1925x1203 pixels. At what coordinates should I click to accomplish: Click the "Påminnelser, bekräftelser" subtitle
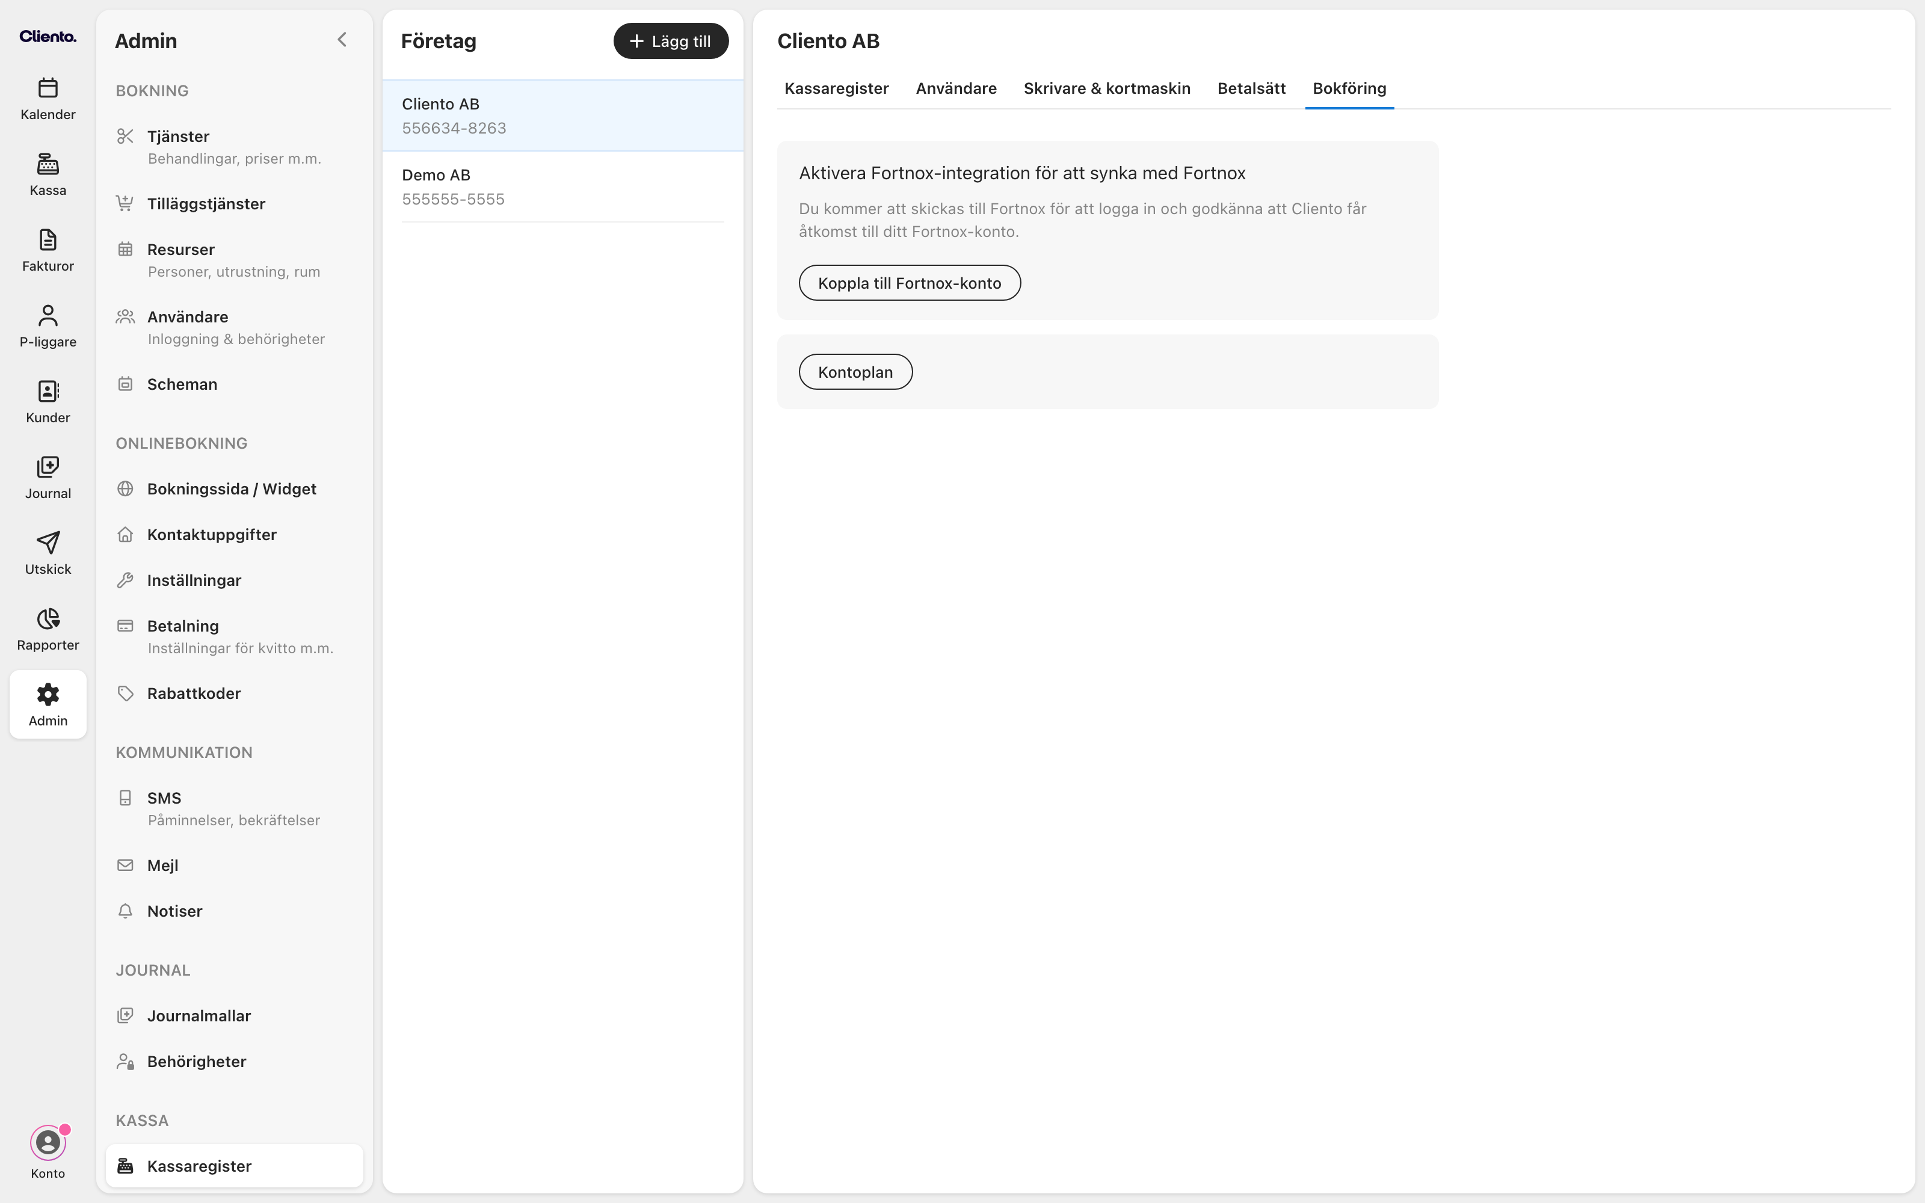point(234,820)
